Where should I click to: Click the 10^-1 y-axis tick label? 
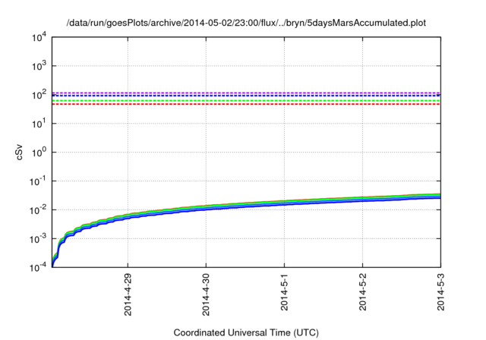coord(37,181)
